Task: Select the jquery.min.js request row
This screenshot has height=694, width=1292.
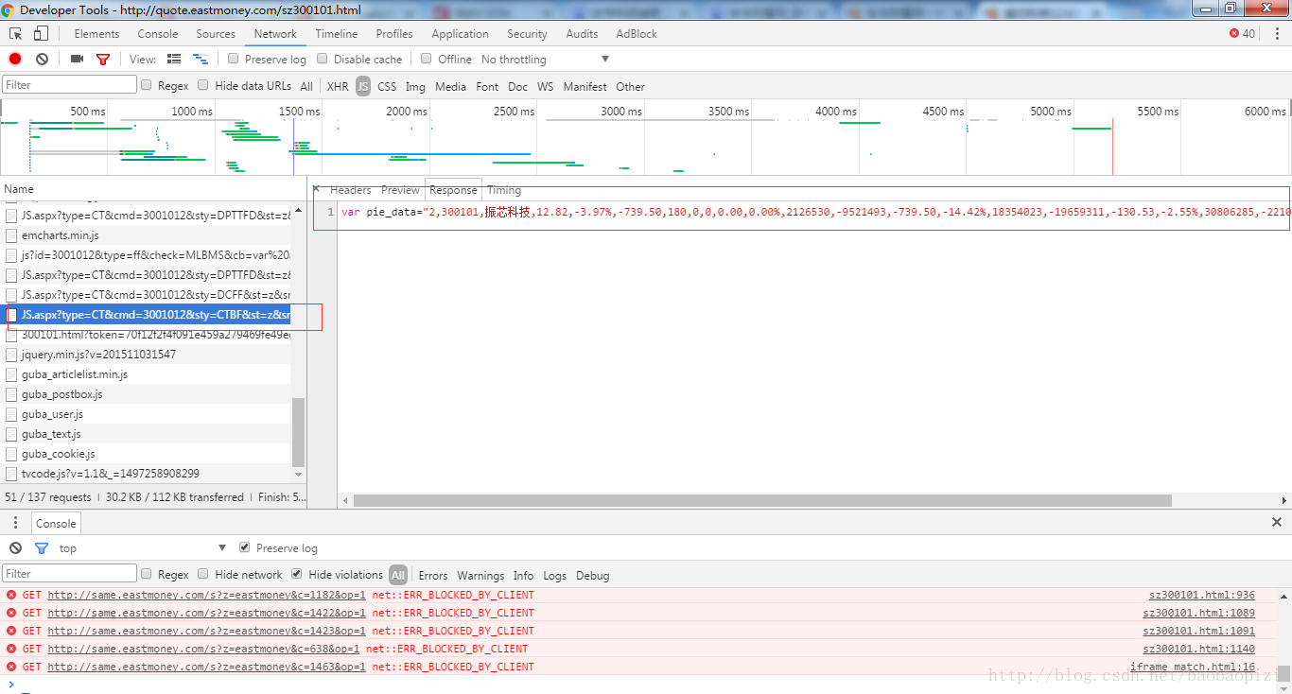Action: [147, 355]
